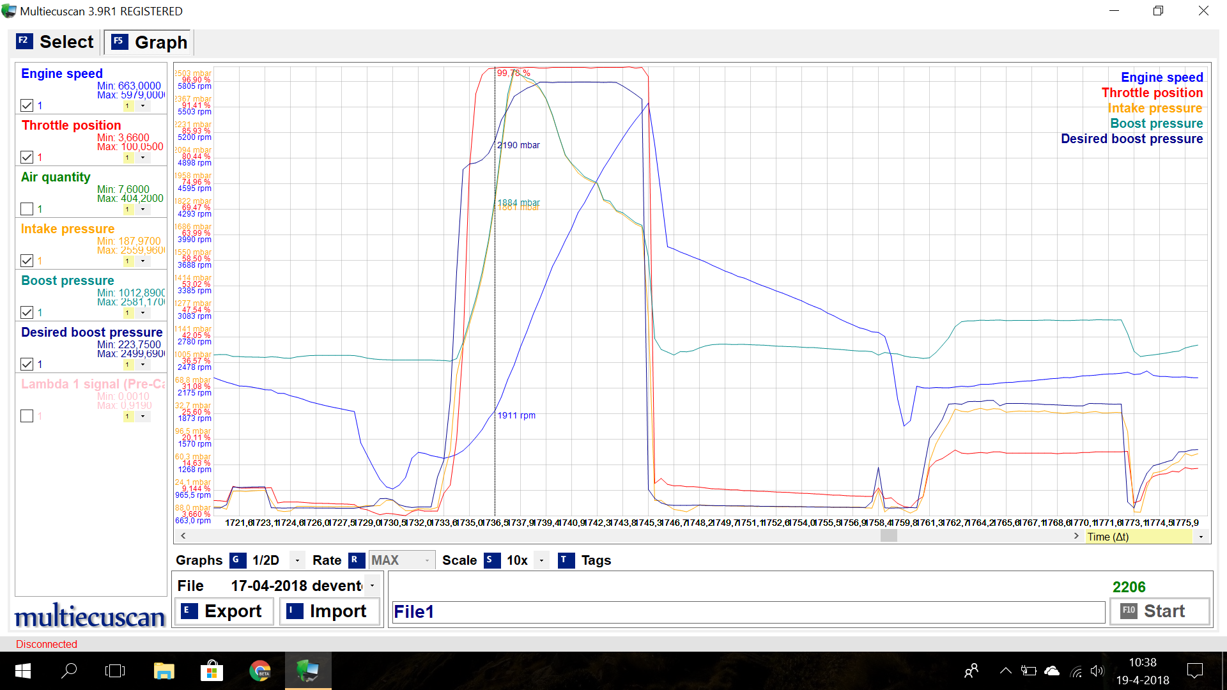The width and height of the screenshot is (1227, 690).
Task: Open the Graph tab
Action: 149,42
